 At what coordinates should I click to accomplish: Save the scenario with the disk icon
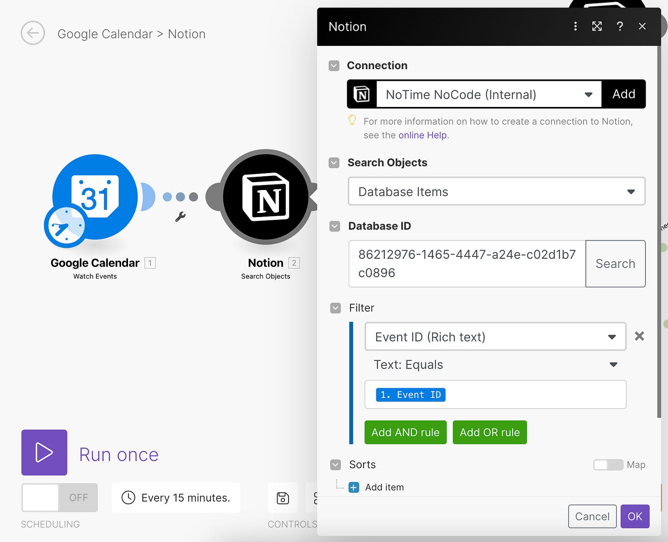(283, 498)
